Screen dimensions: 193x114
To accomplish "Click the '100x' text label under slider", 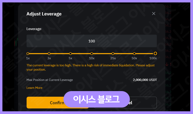I will (x=153, y=58).
